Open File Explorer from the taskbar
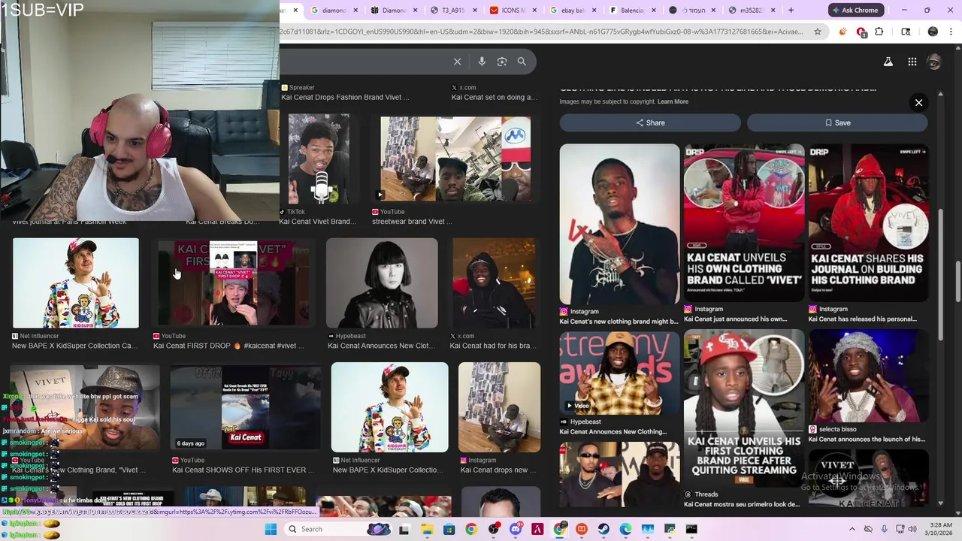 (426, 529)
